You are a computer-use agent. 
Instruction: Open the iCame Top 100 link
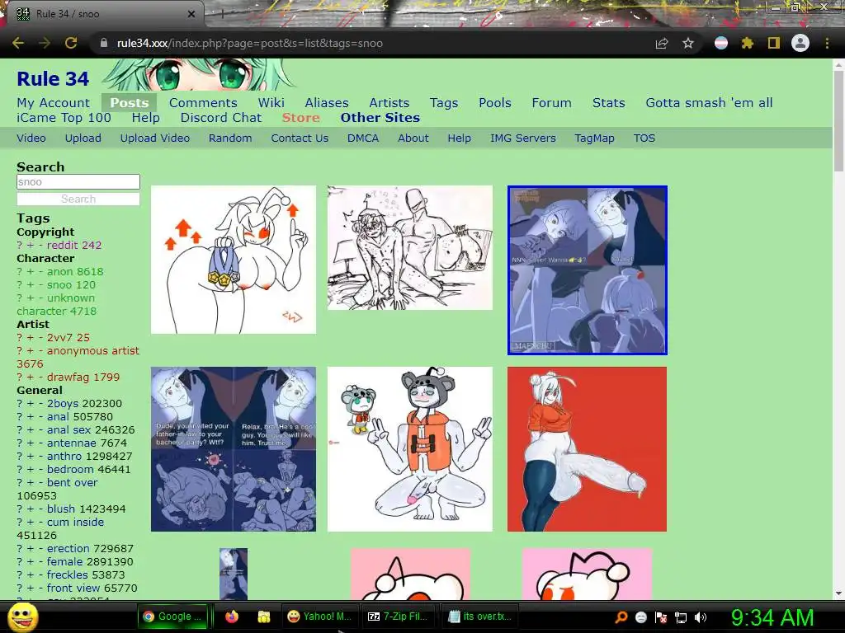tap(64, 117)
